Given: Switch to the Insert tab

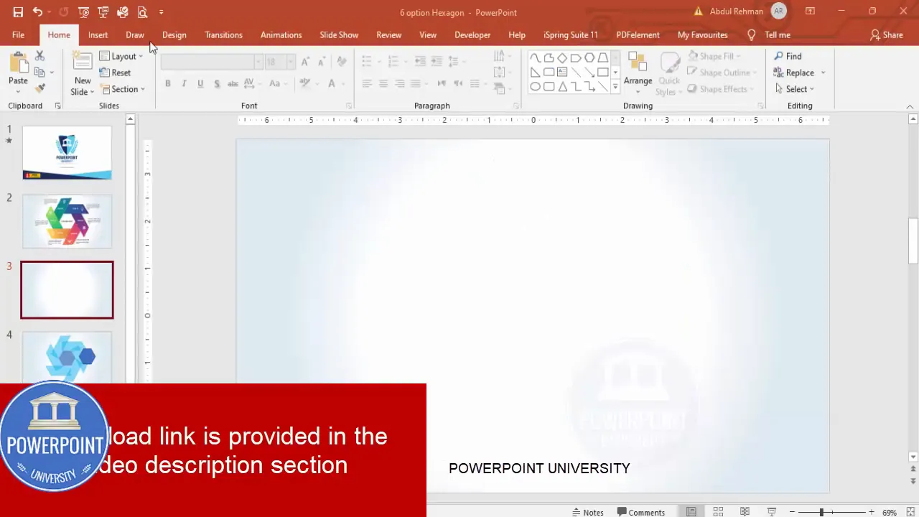Looking at the screenshot, I should point(98,34).
